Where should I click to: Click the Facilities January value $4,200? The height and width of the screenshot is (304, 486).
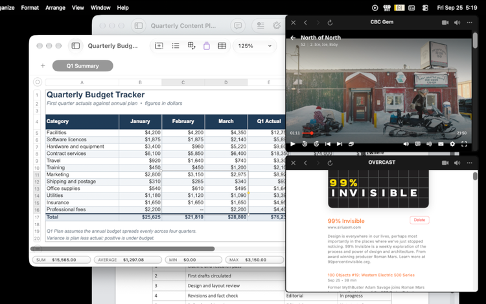[x=140, y=133]
